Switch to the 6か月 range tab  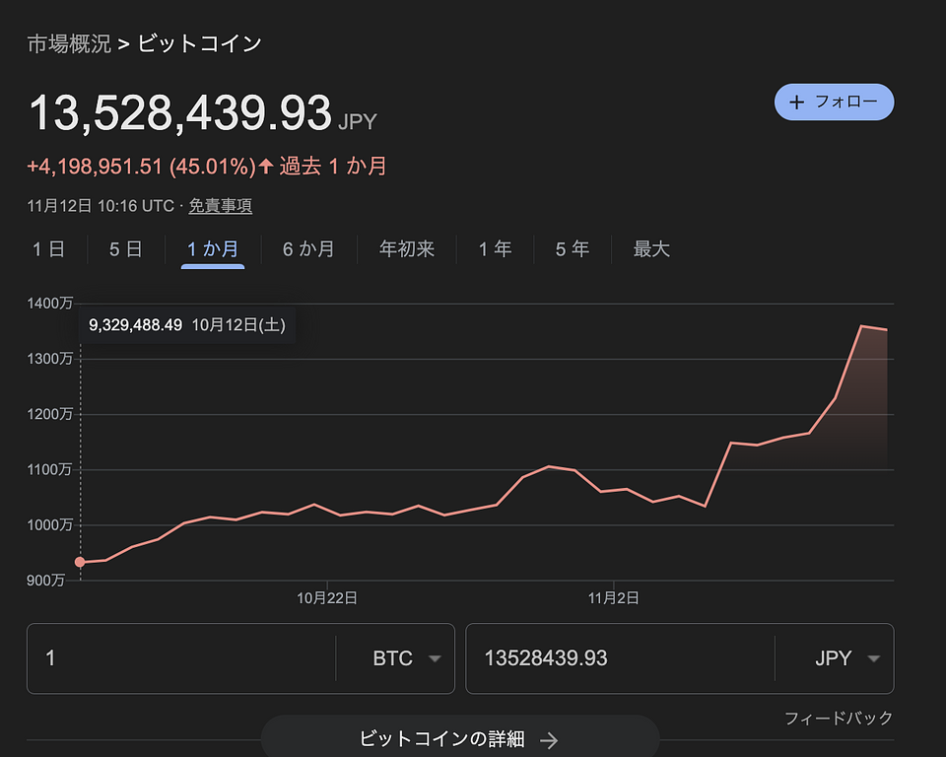point(308,249)
